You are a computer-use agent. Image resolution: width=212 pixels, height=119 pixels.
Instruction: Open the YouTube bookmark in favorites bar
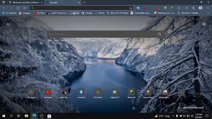[x=39, y=13]
